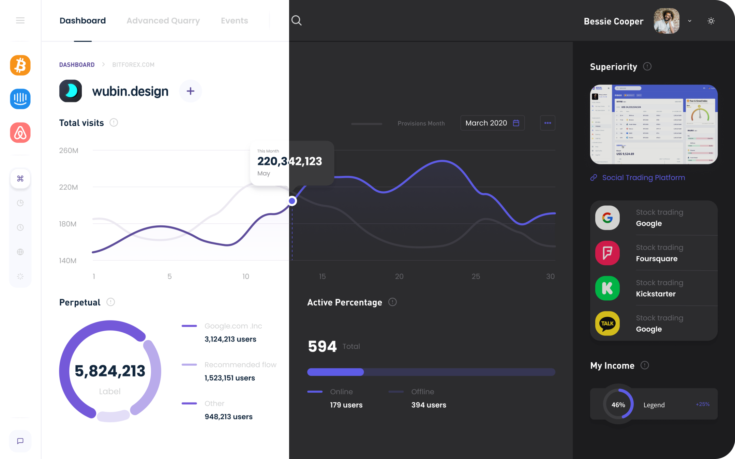Click the search magnifier icon
This screenshot has height=459, width=735.
pyautogui.click(x=296, y=20)
